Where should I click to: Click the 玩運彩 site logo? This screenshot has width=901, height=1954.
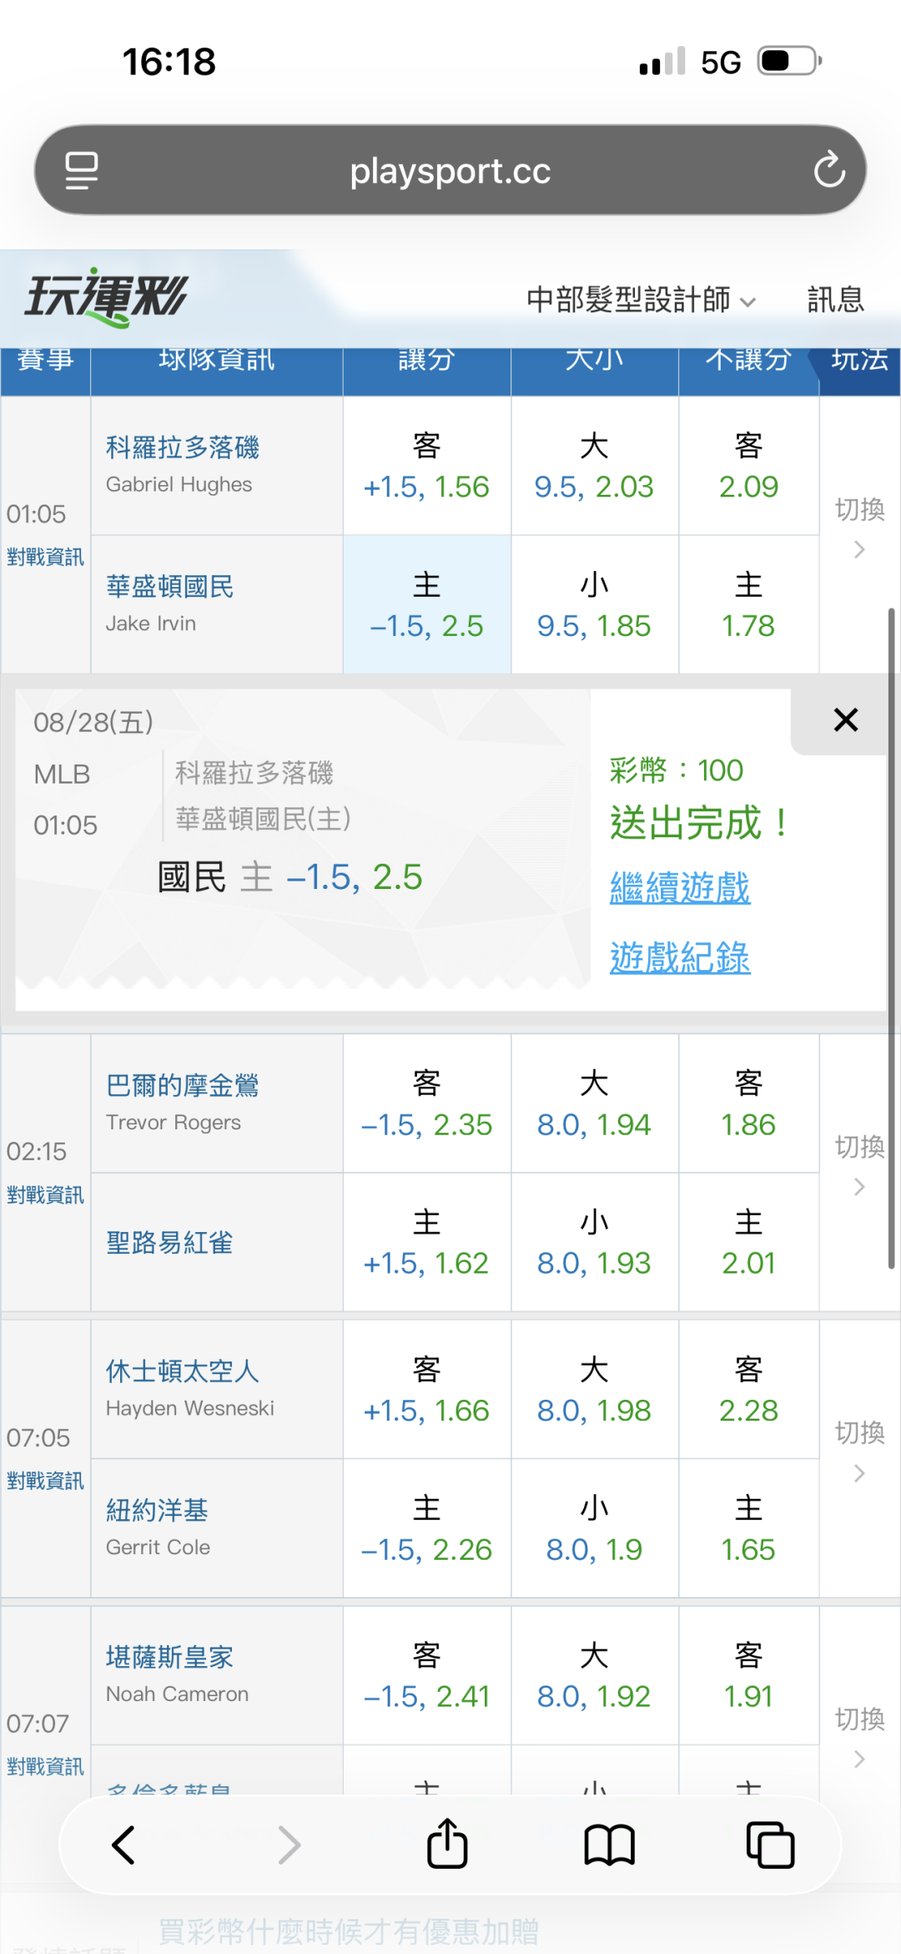click(107, 296)
